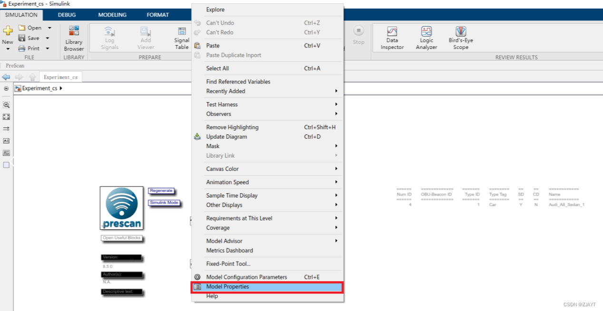
Task: Click the Image palette icon
Action: point(6,153)
